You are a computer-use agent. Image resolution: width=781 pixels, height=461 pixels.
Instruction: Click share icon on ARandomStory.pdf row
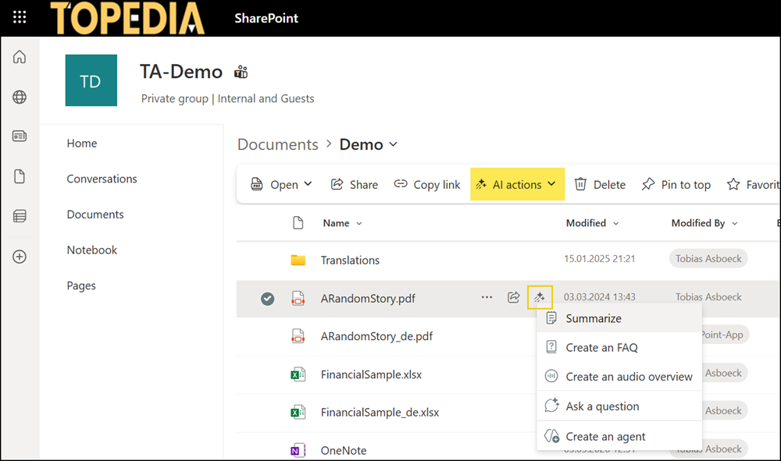[514, 297]
